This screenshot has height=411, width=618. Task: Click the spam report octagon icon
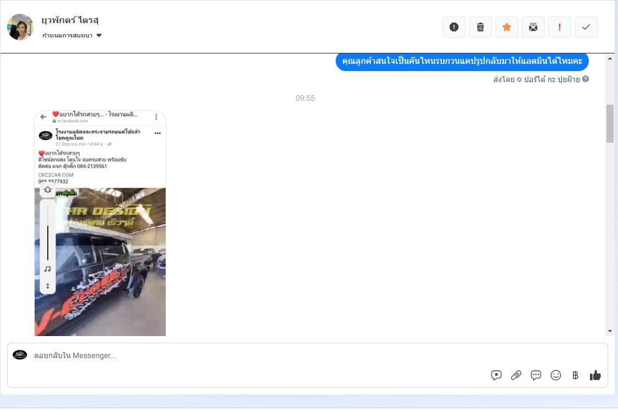(454, 27)
